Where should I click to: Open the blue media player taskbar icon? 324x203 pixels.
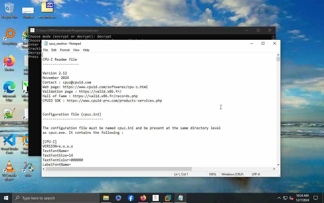click(118, 198)
